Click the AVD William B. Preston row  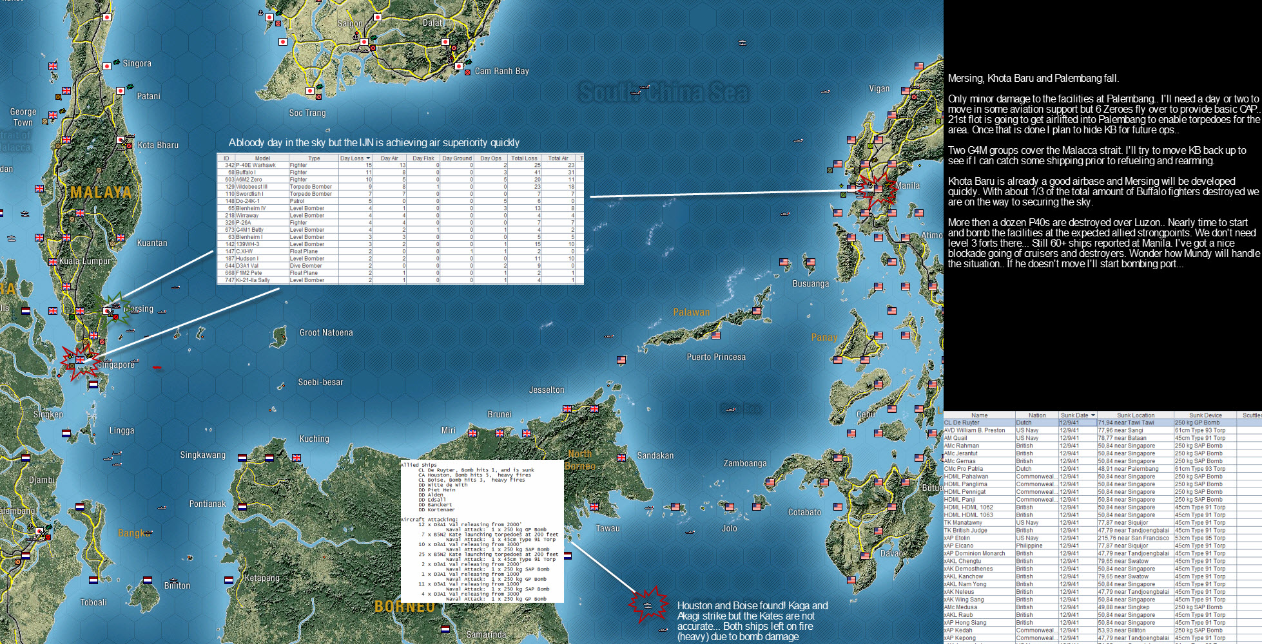1103,431
